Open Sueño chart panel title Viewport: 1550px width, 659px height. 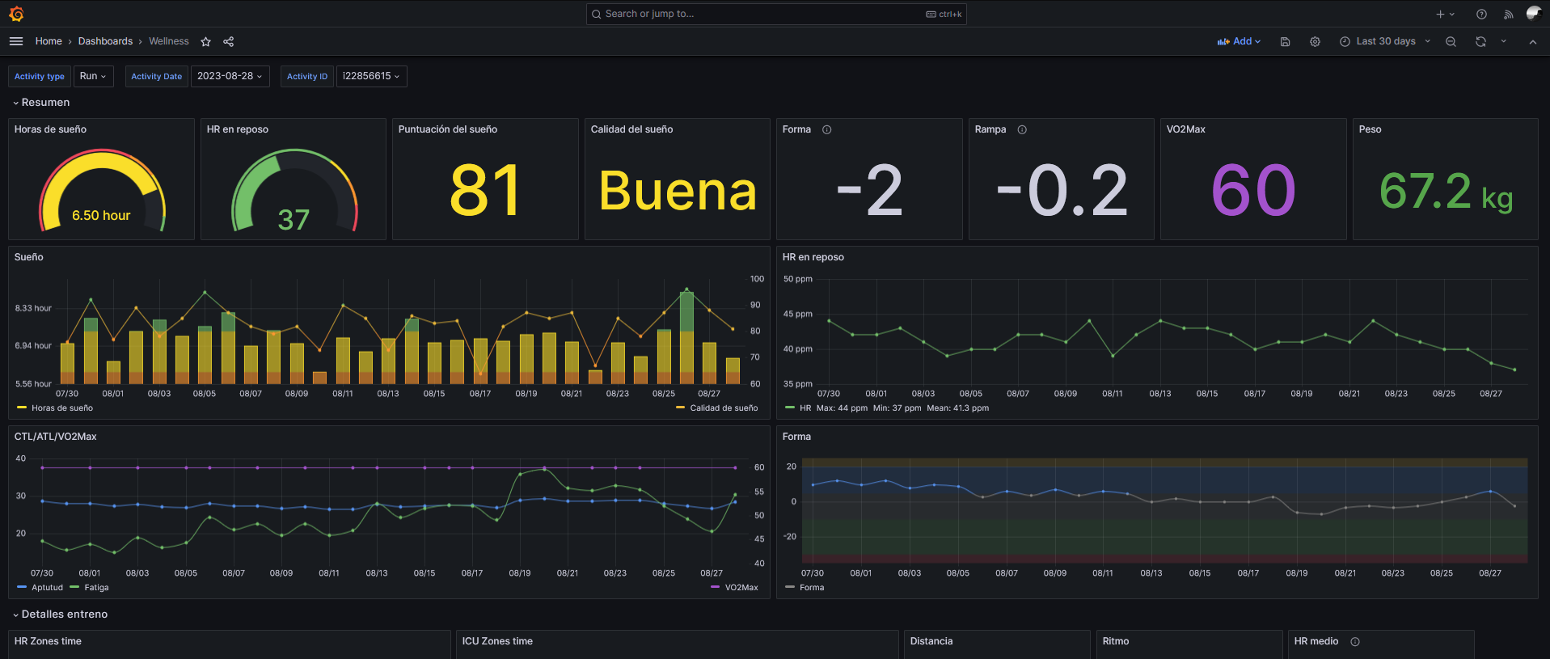[x=29, y=257]
